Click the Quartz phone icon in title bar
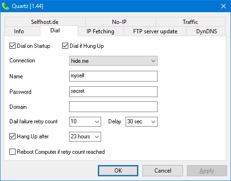This screenshot has height=181, width=231. 6,6
